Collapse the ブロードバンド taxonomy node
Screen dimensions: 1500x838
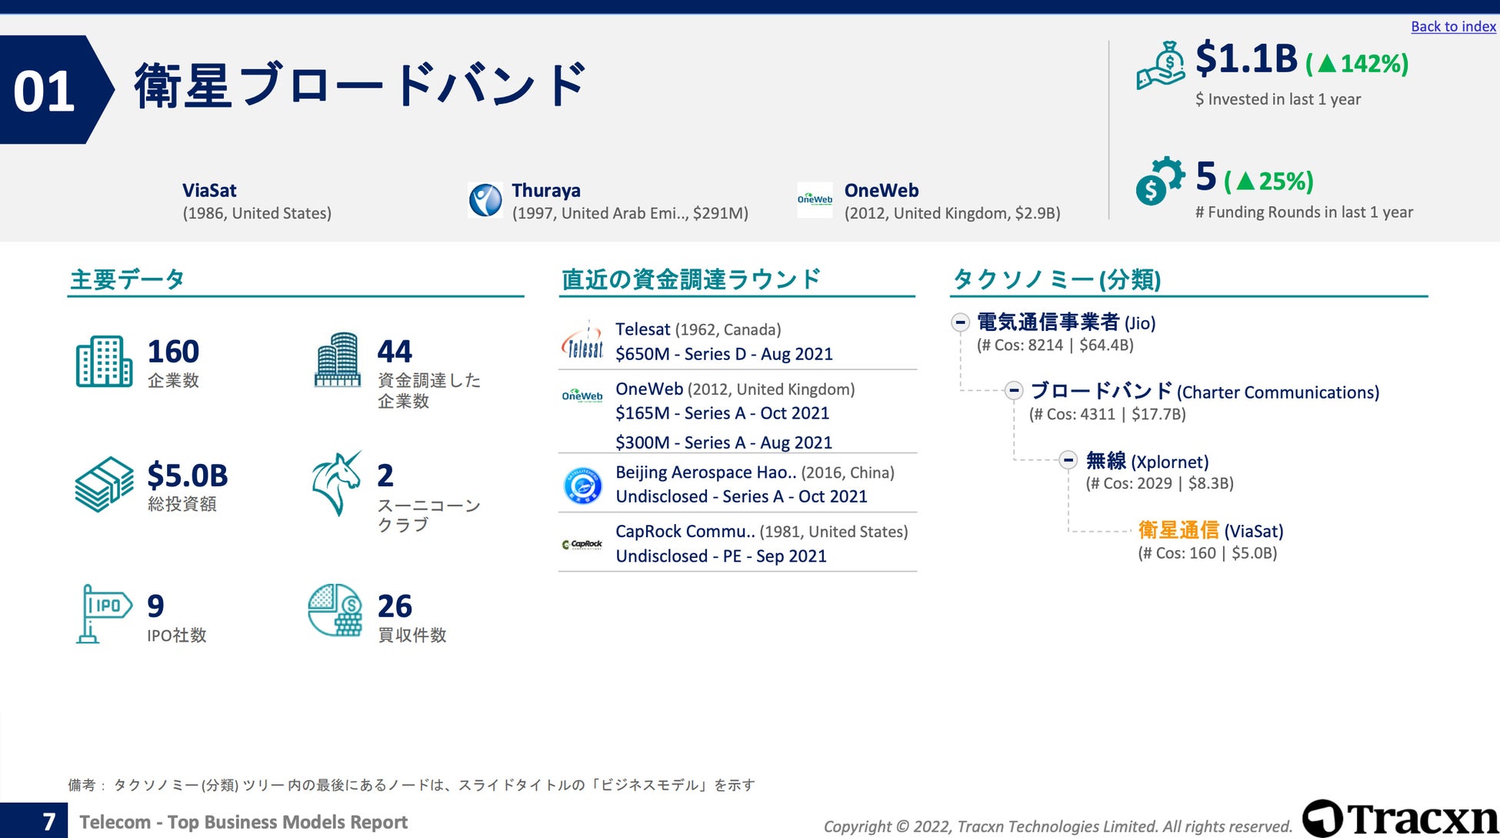pyautogui.click(x=1014, y=391)
